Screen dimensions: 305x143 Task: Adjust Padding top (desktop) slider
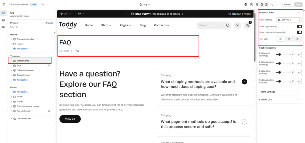coord(279,54)
